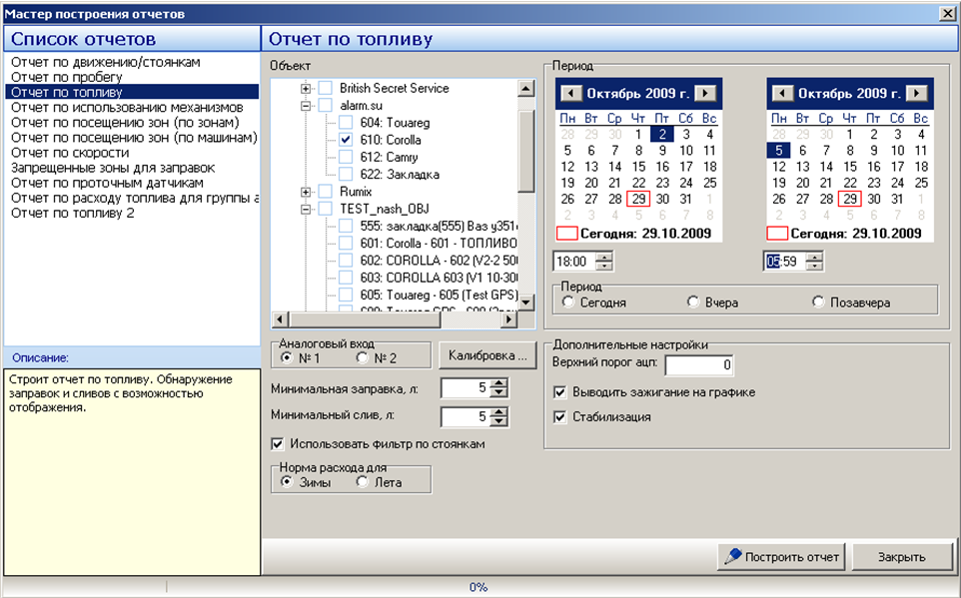
Task: Select analog input № 2 radio
Action: click(363, 357)
